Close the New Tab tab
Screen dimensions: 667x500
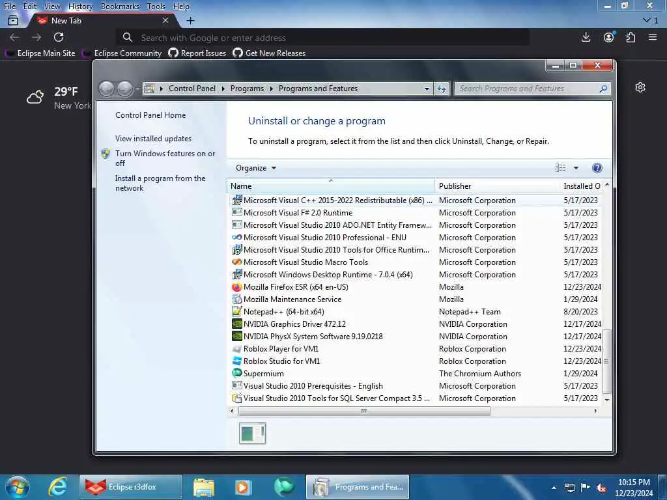(165, 20)
